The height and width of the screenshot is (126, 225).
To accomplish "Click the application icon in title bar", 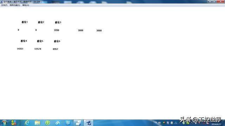I will click(x=1, y=2).
